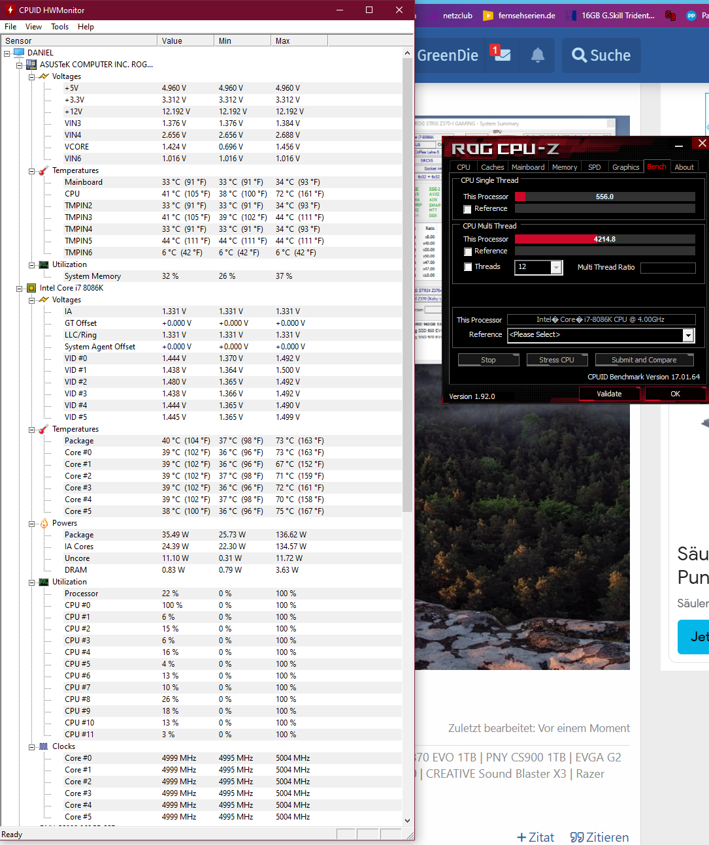The width and height of the screenshot is (709, 845).
Task: Click the thermometer icon of CPU Temperatures
Action: (x=44, y=429)
